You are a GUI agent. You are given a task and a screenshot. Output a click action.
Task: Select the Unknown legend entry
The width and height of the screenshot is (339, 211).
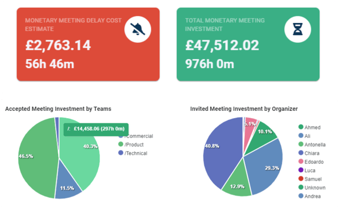point(312,187)
